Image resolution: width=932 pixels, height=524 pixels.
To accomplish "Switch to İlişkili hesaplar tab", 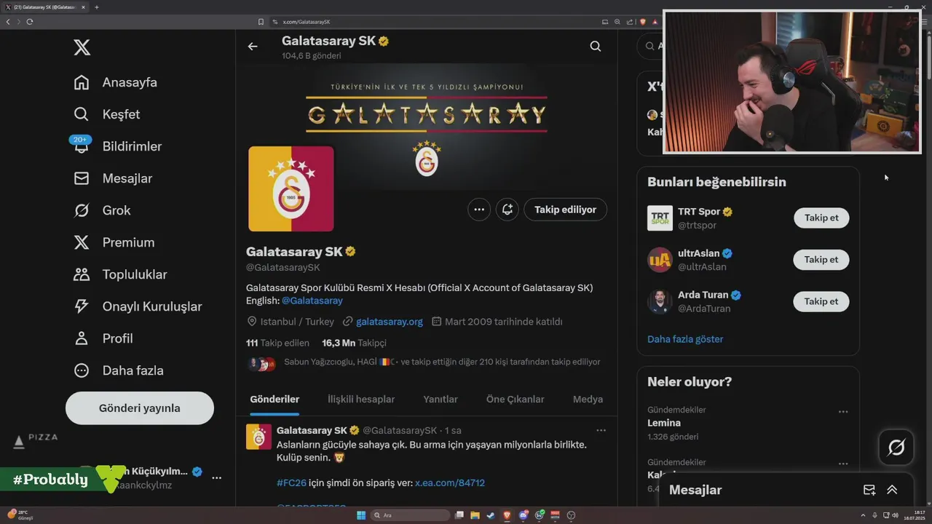I will click(x=361, y=400).
